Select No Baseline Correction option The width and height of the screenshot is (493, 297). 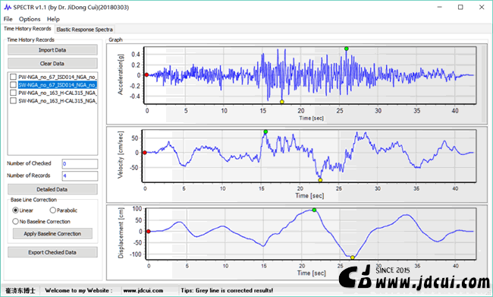(41, 221)
